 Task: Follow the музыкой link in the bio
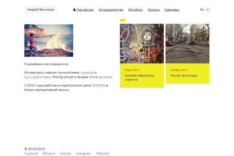(87, 73)
